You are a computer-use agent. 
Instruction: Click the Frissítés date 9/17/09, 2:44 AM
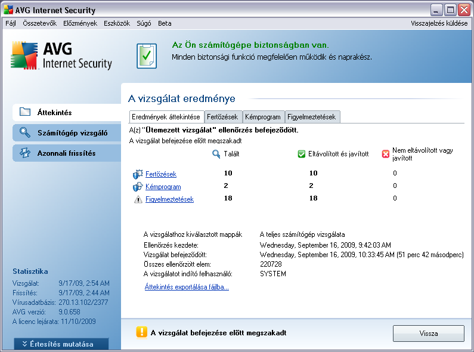click(84, 293)
